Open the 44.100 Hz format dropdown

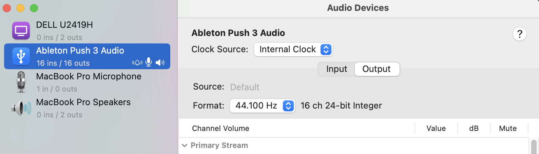[x=262, y=106]
